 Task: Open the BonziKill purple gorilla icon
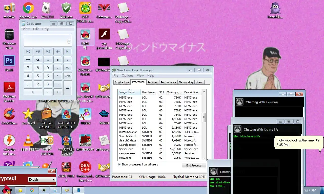(x=275, y=10)
